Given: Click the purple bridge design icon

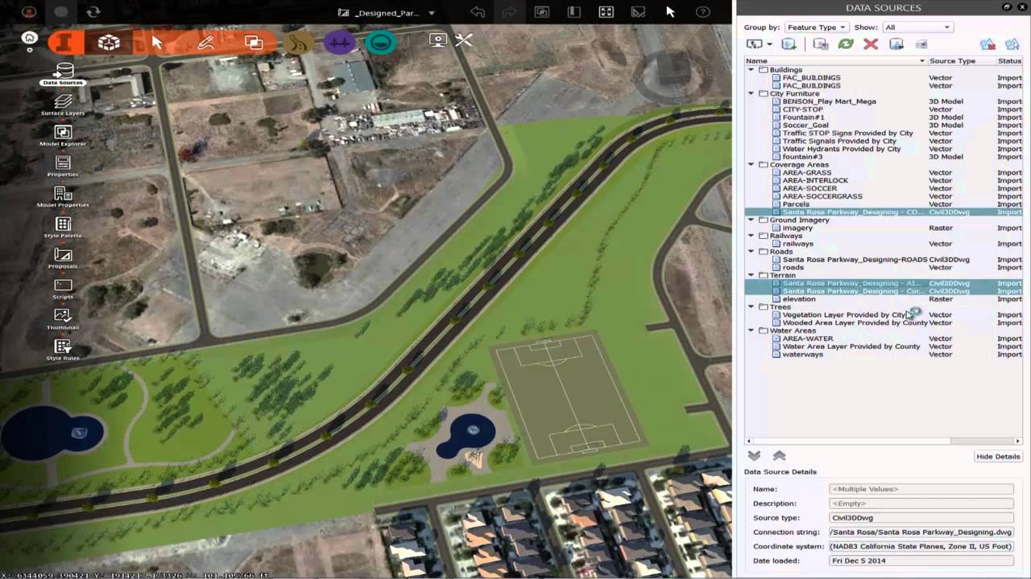Looking at the screenshot, I should tap(340, 42).
